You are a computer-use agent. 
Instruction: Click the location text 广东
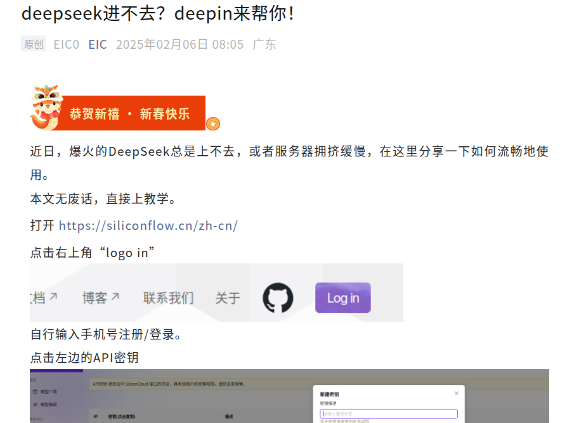pyautogui.click(x=264, y=44)
